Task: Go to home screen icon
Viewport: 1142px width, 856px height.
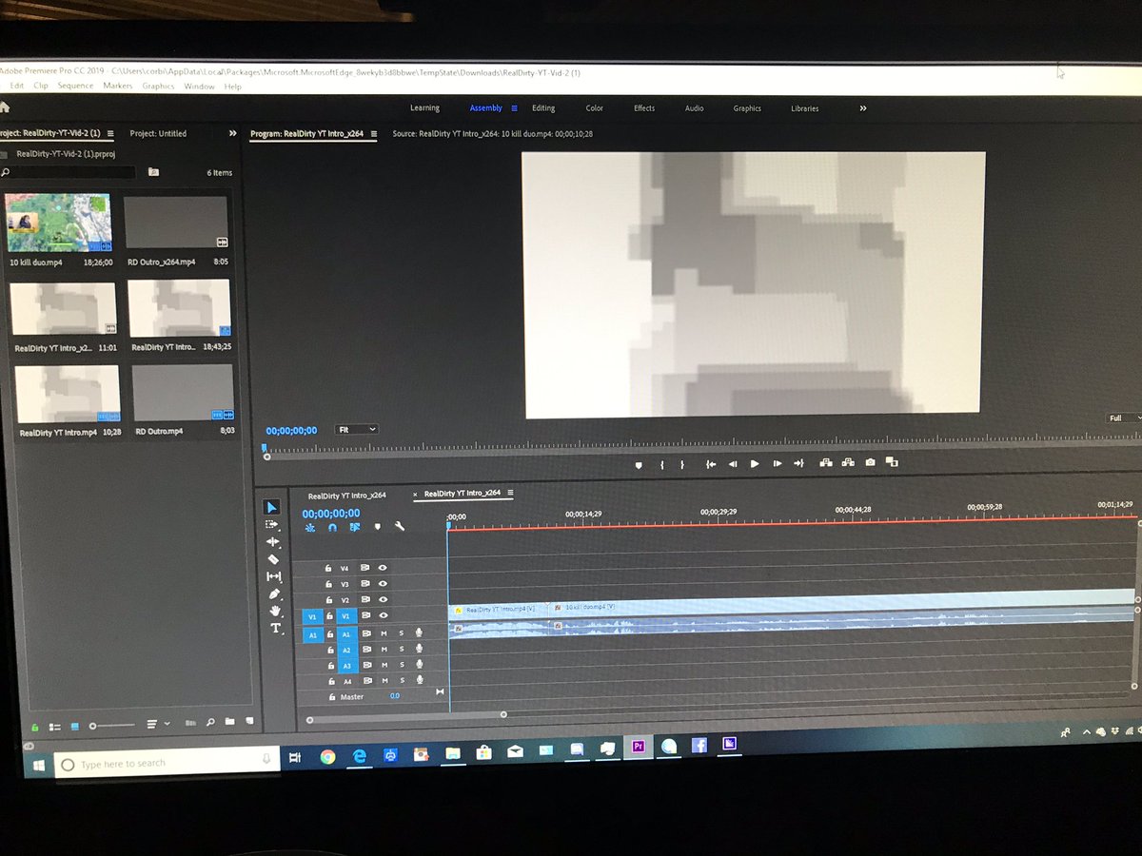Action: click(x=4, y=107)
